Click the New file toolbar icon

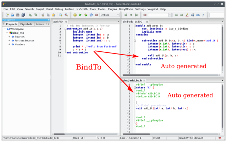coord(7,15)
